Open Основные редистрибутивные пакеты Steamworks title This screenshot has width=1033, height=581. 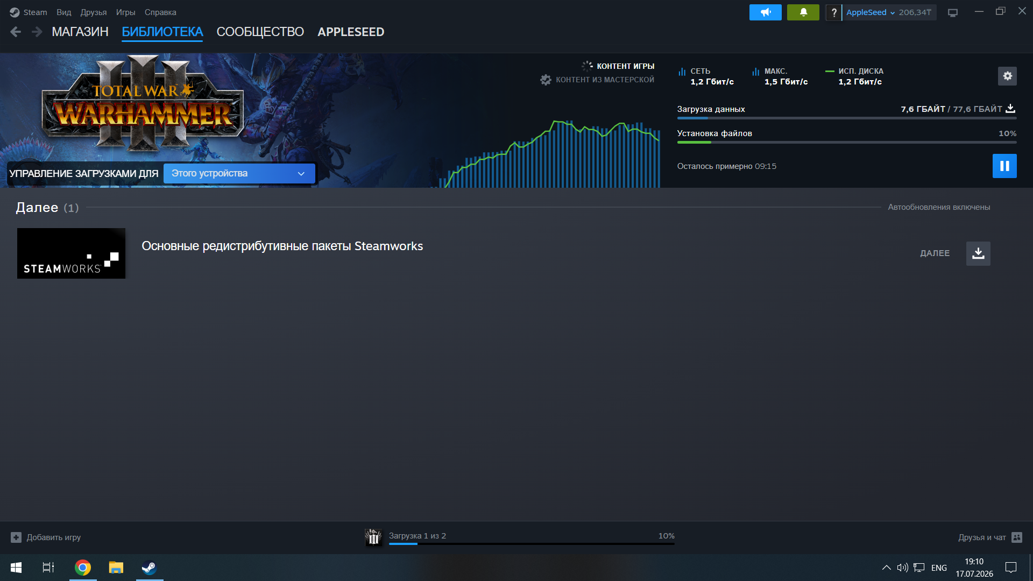282,246
